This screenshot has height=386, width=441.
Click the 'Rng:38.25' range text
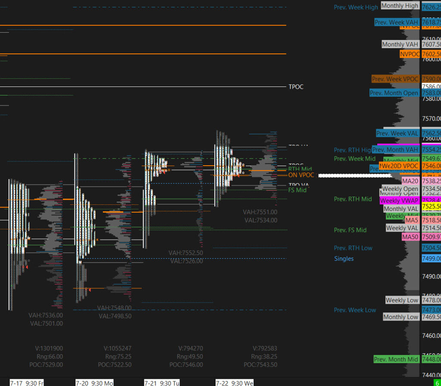(264, 357)
